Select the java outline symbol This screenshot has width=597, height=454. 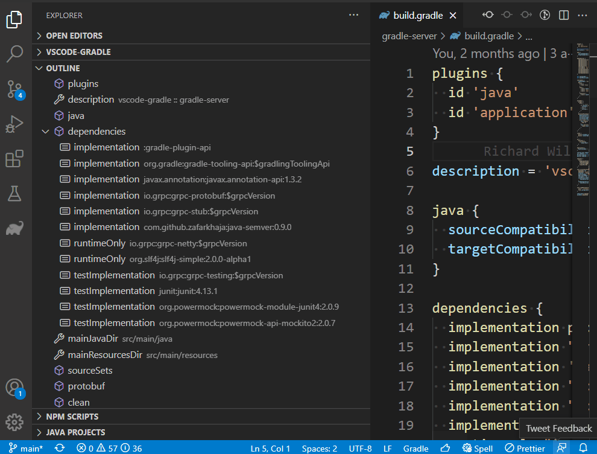tap(201, 115)
